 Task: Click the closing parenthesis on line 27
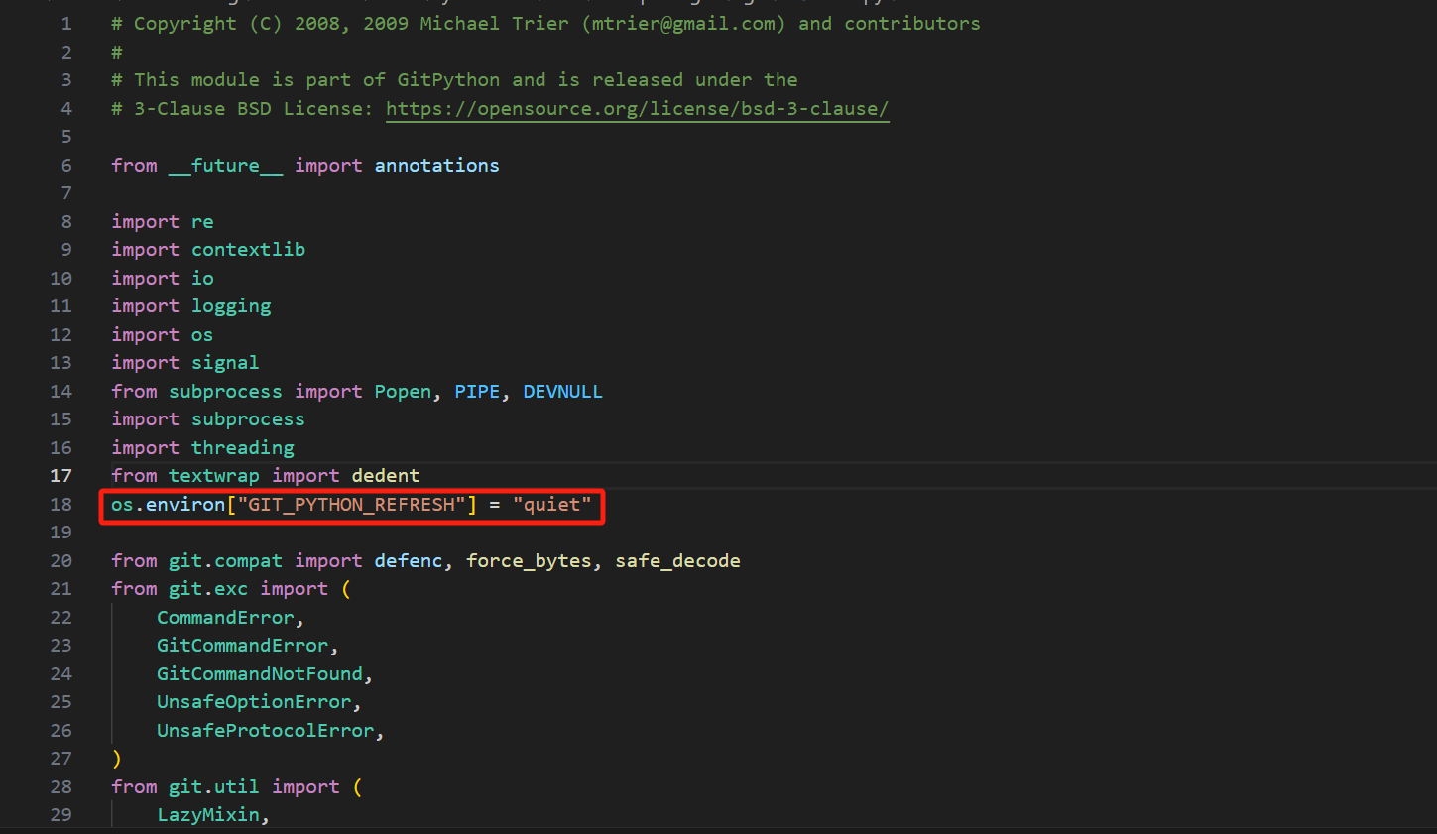point(115,758)
